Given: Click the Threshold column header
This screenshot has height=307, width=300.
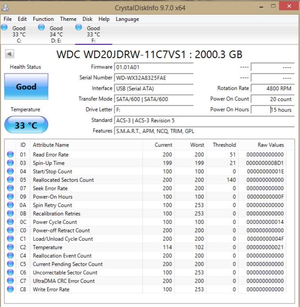Looking at the screenshot, I should click(222, 145).
